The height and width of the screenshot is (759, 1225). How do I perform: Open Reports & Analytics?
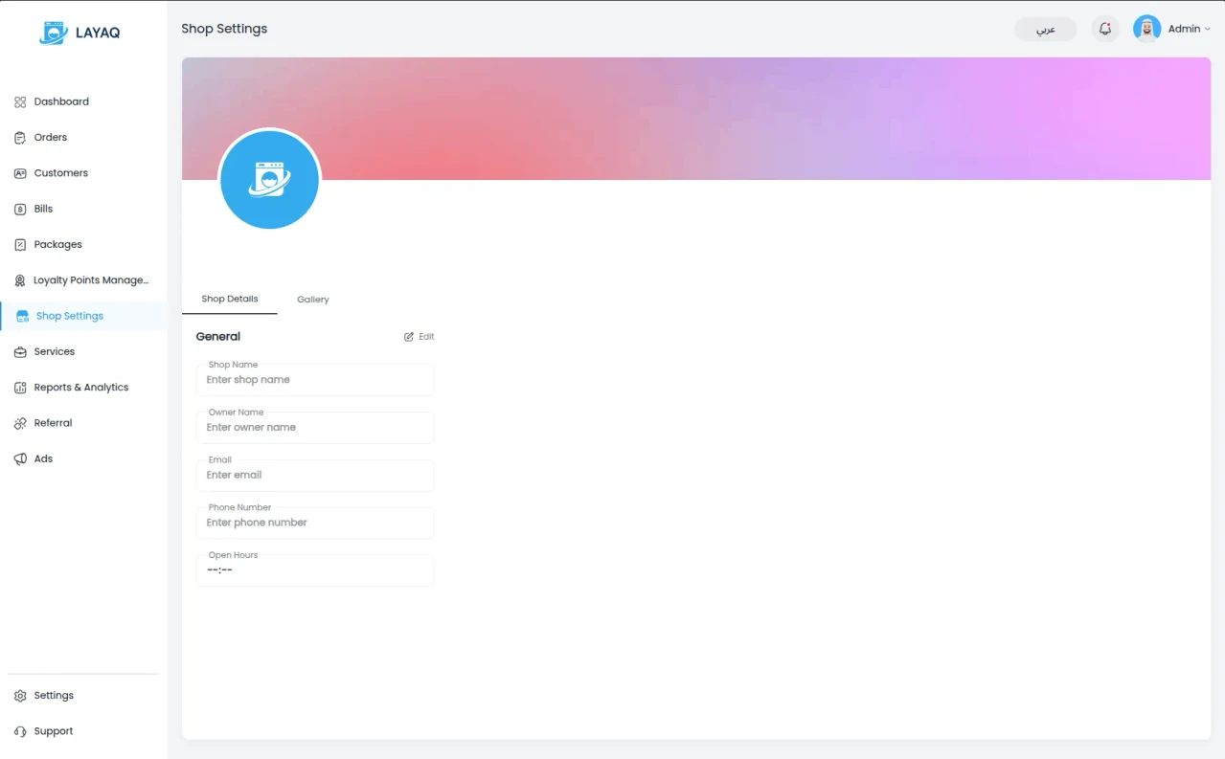click(83, 388)
